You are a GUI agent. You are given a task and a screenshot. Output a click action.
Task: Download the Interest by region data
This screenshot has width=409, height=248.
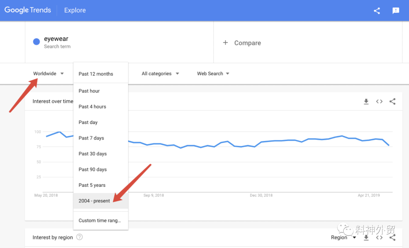(x=366, y=237)
